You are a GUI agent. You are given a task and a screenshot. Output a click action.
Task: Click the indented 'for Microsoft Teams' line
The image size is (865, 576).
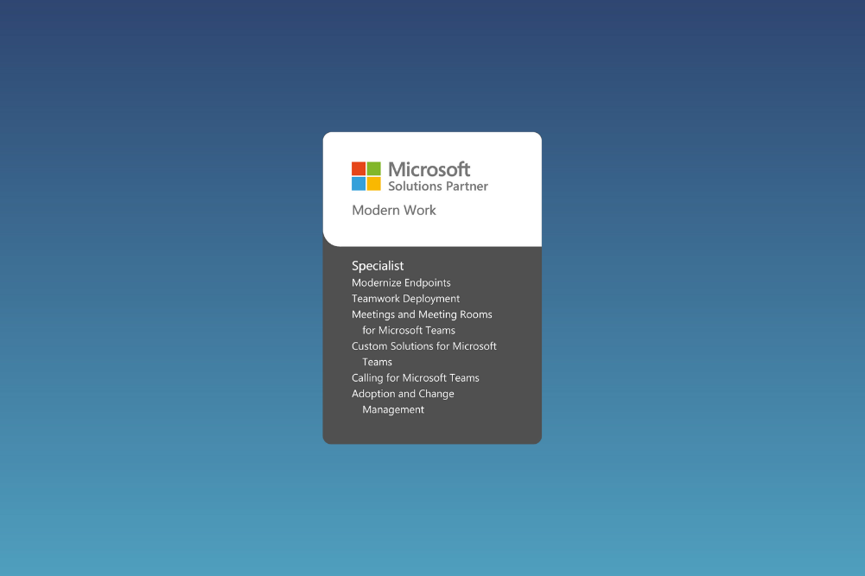pyautogui.click(x=409, y=331)
